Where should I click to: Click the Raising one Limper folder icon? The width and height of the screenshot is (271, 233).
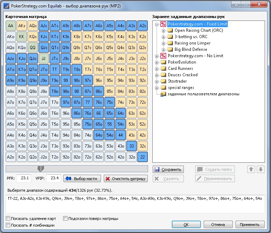pos(170,43)
